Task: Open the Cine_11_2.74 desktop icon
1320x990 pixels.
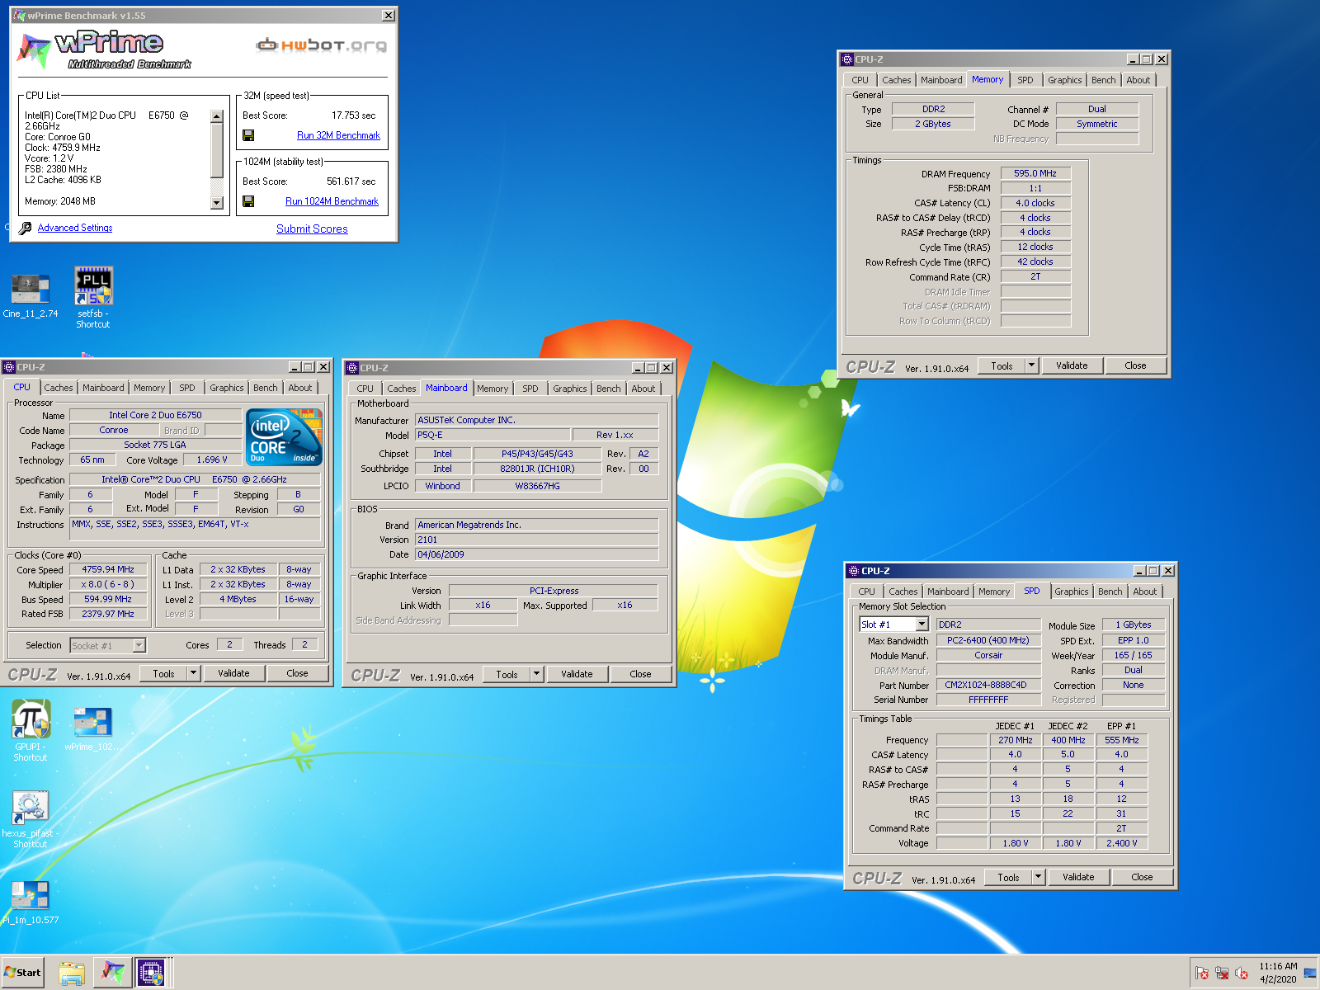Action: point(31,296)
